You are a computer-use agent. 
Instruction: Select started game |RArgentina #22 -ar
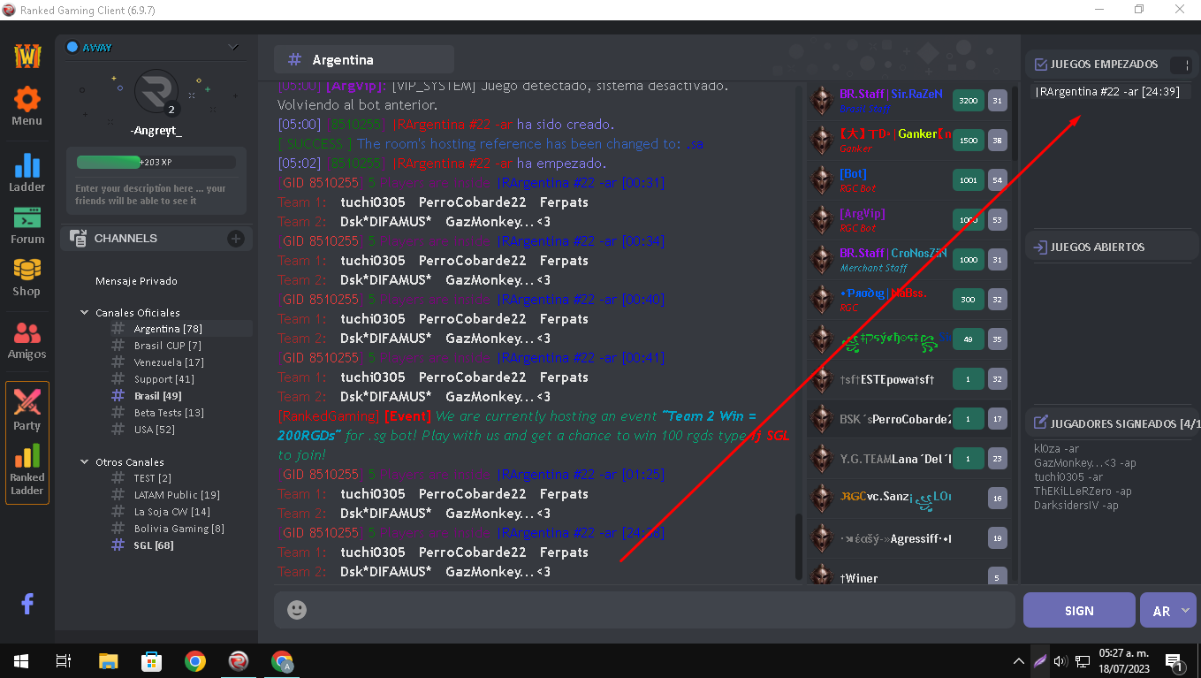pyautogui.click(x=1107, y=92)
